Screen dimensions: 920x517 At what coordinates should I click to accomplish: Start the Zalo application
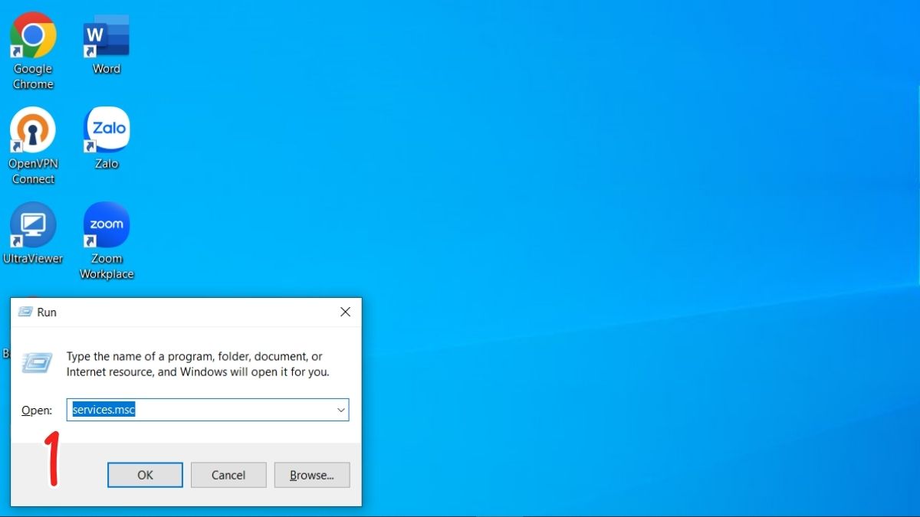click(106, 129)
